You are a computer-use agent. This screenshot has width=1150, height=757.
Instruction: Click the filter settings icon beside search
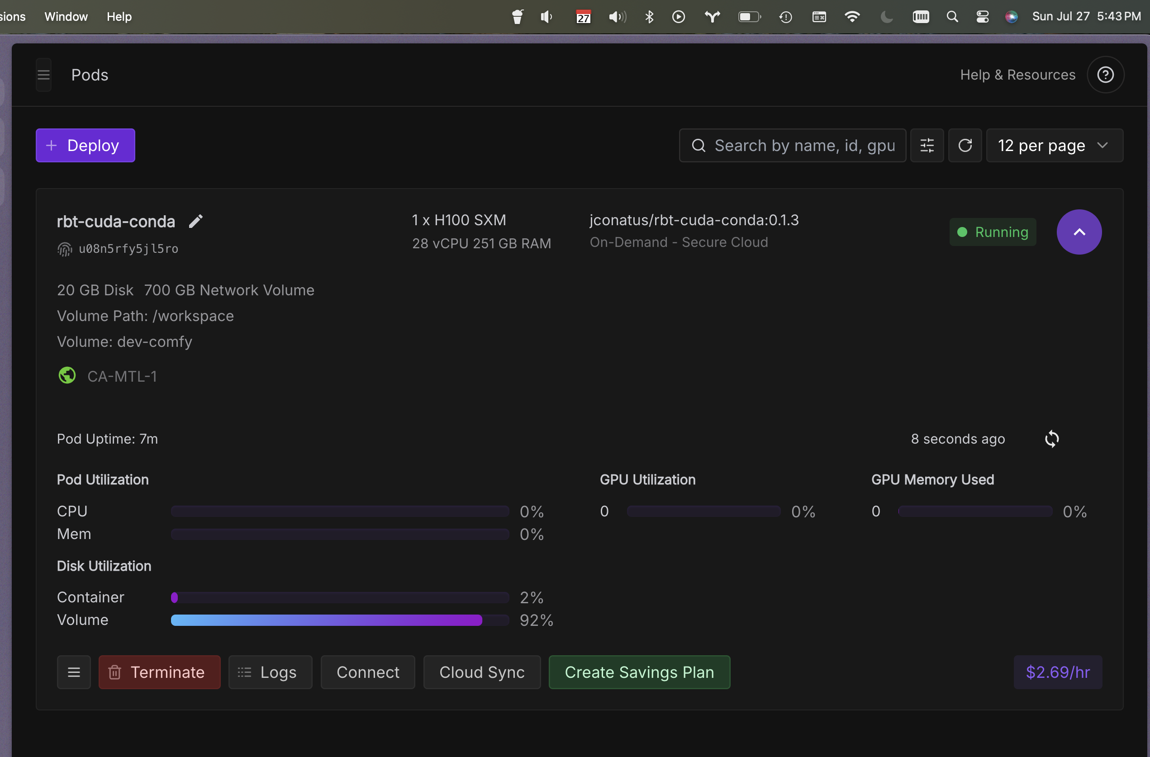(926, 146)
